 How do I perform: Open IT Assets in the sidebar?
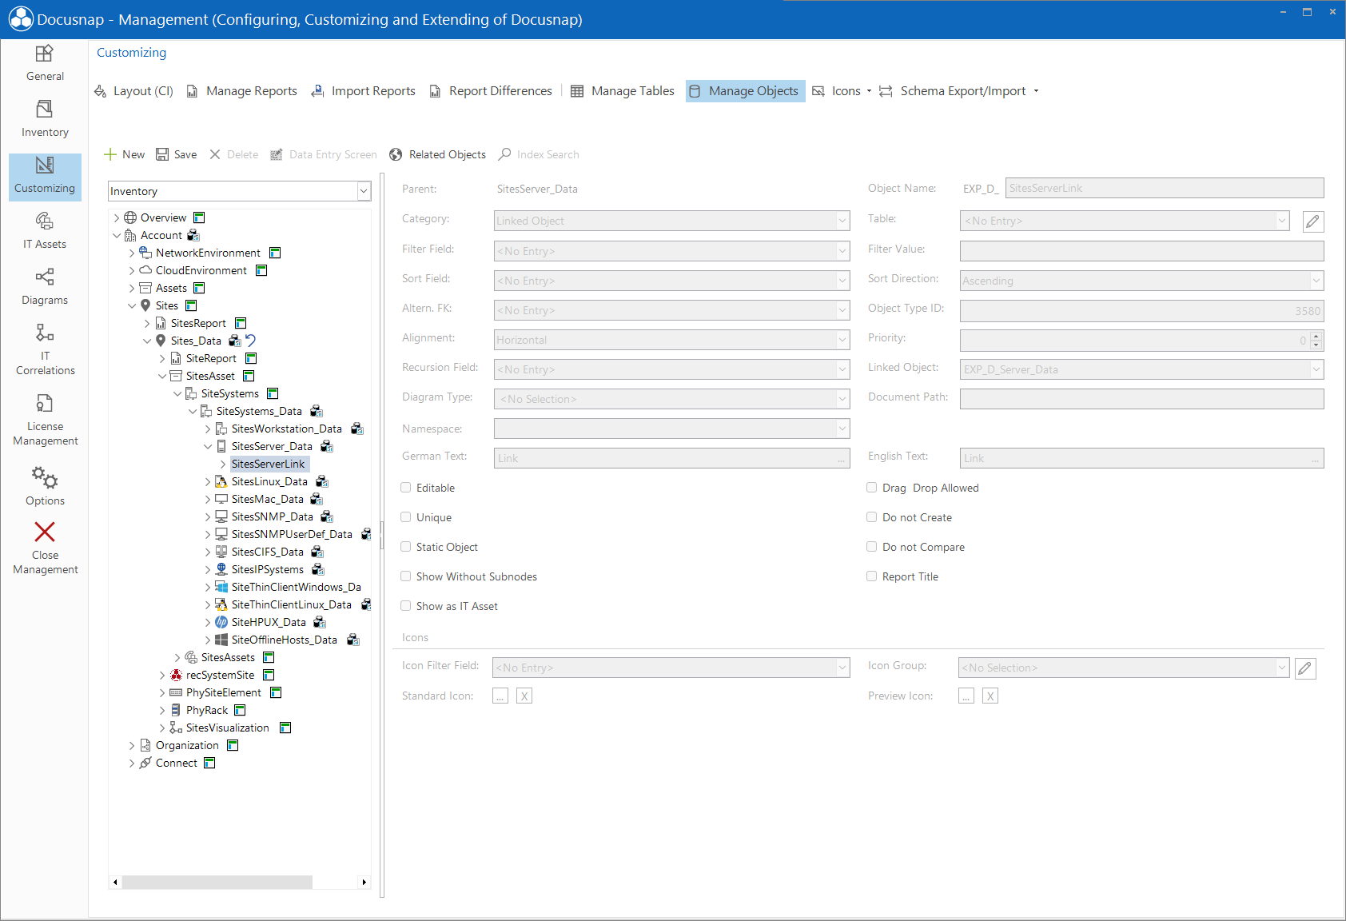(45, 231)
